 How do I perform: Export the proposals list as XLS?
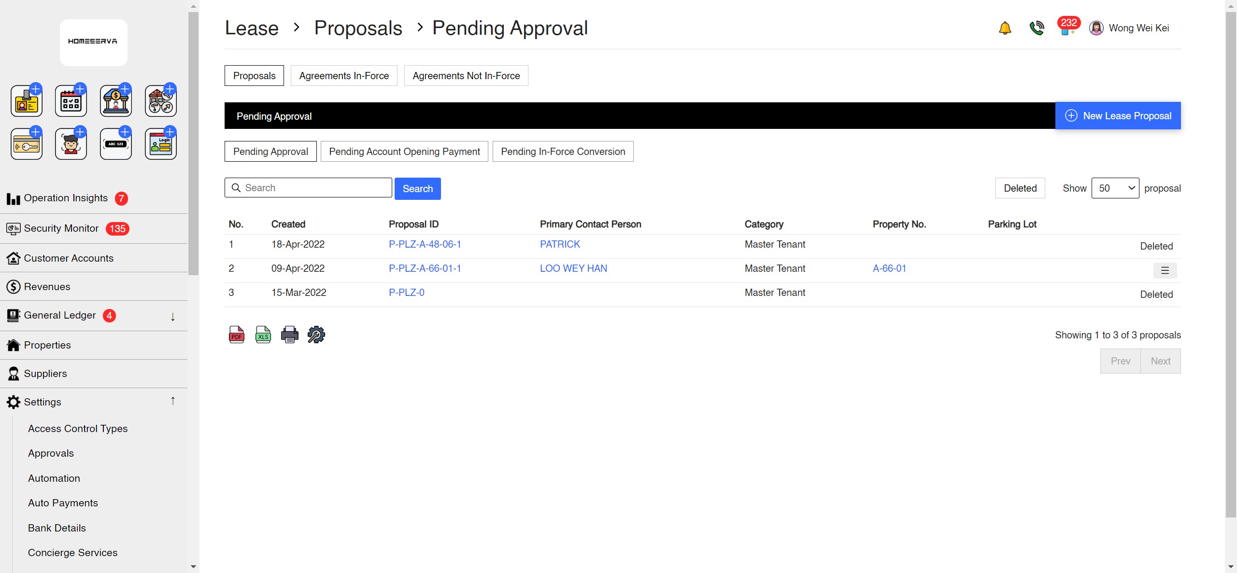tap(263, 334)
